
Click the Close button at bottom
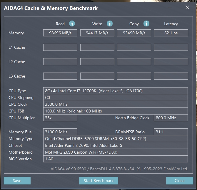[x=179, y=181]
